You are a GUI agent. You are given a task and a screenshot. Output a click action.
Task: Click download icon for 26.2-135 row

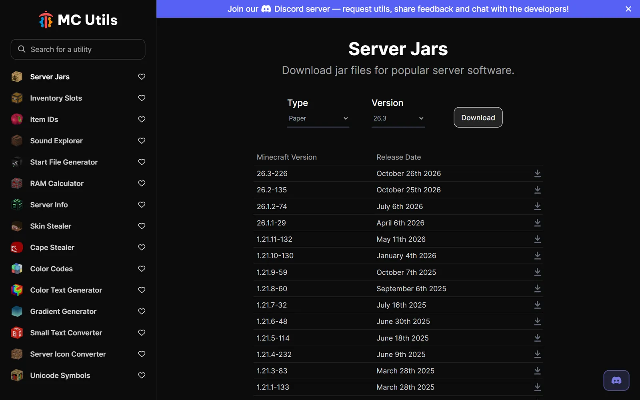[538, 190]
